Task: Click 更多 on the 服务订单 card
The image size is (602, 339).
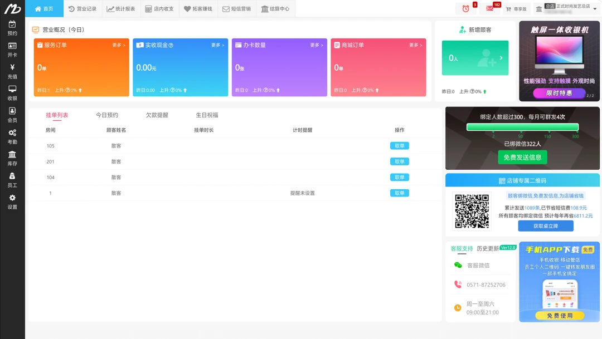Action: 119,45
